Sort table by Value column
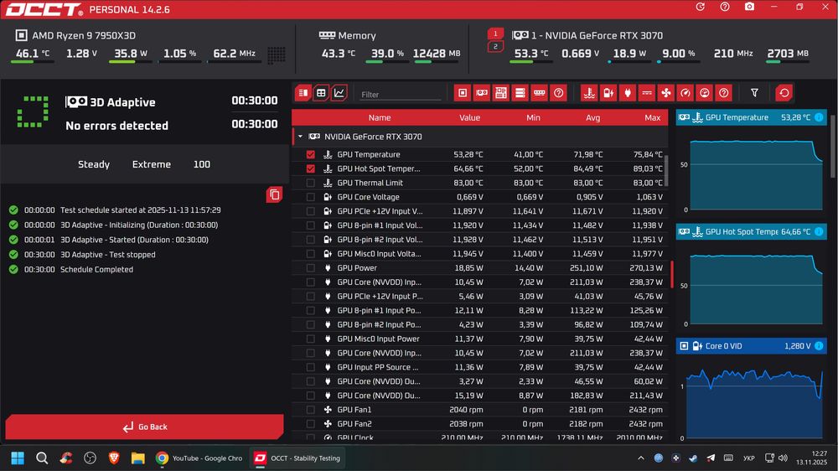Viewport: 838px width, 471px height. click(x=469, y=117)
